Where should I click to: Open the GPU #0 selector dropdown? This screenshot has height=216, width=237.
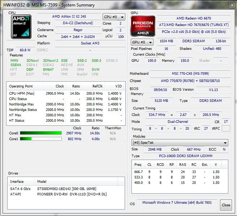pyautogui.click(x=142, y=42)
